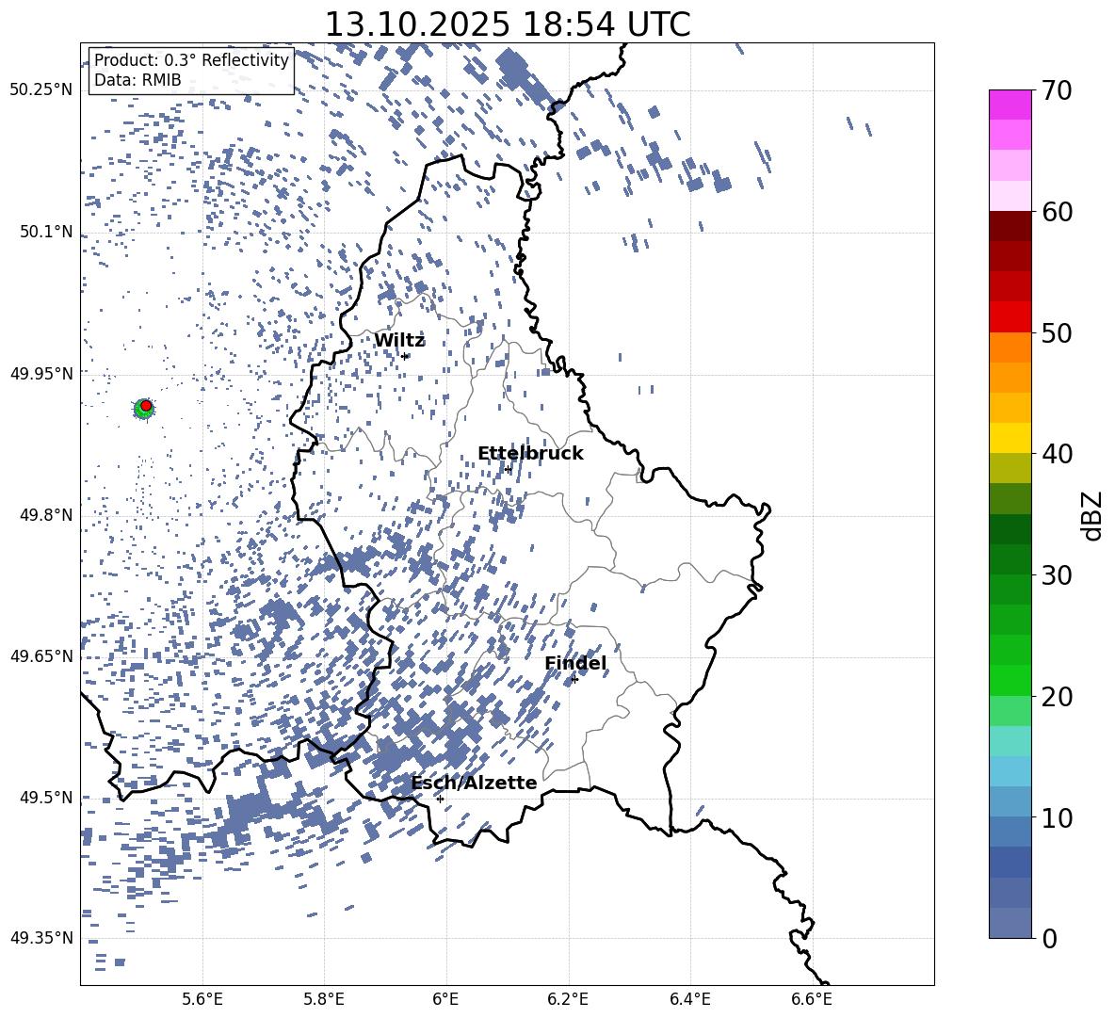Pick the dark maroon swatch just below 60 dBZ
This screenshot has width=1115, height=1018.
pyautogui.click(x=1010, y=226)
